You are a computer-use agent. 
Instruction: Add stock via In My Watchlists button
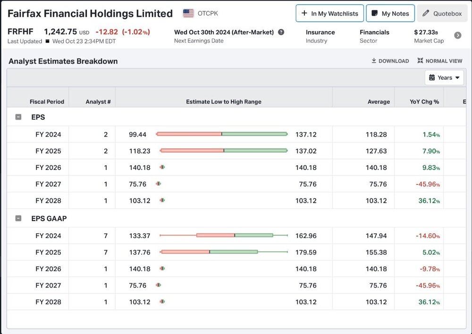(329, 13)
